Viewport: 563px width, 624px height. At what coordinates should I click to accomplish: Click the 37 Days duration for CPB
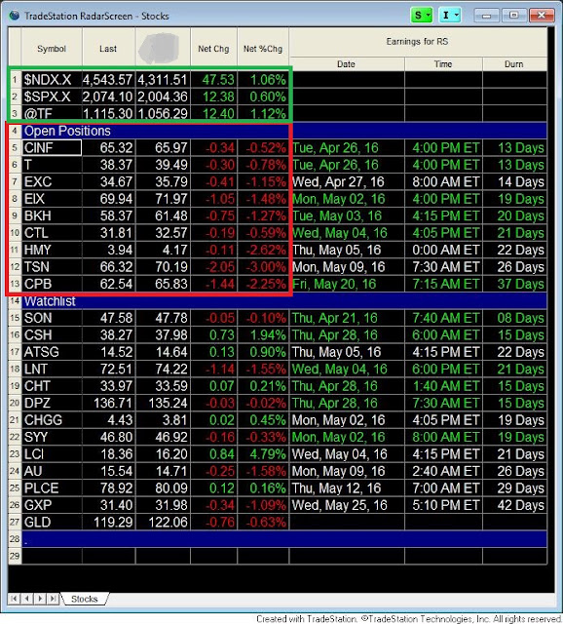(515, 284)
